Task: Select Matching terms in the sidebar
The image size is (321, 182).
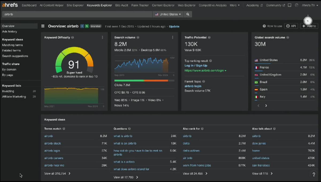Action: (x=13, y=45)
